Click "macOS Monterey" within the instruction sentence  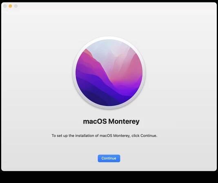pos(115,136)
